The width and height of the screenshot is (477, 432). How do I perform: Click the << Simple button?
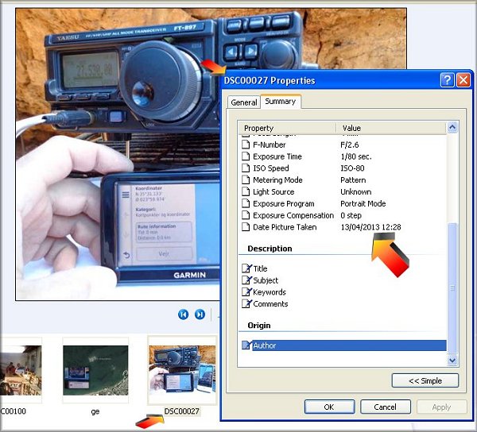point(425,380)
